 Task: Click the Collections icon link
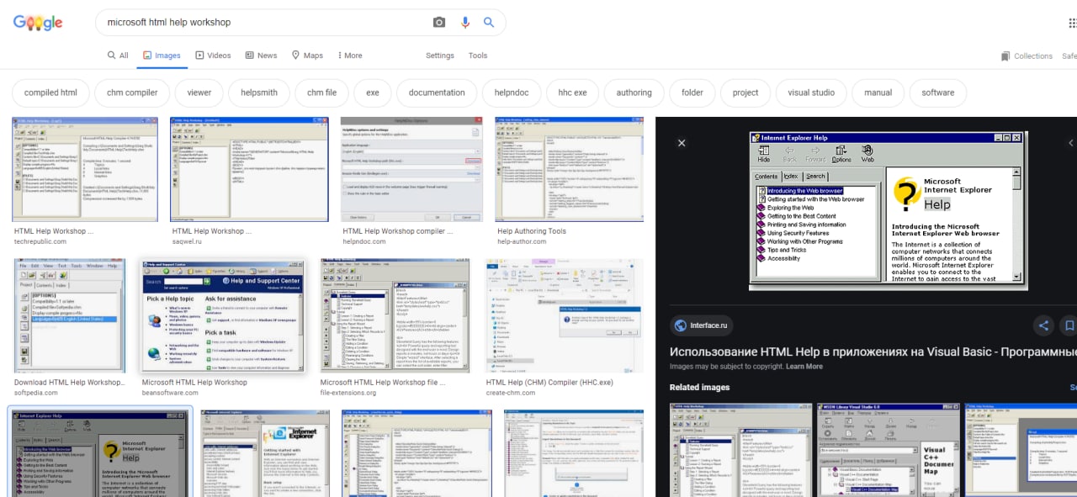(x=1027, y=56)
